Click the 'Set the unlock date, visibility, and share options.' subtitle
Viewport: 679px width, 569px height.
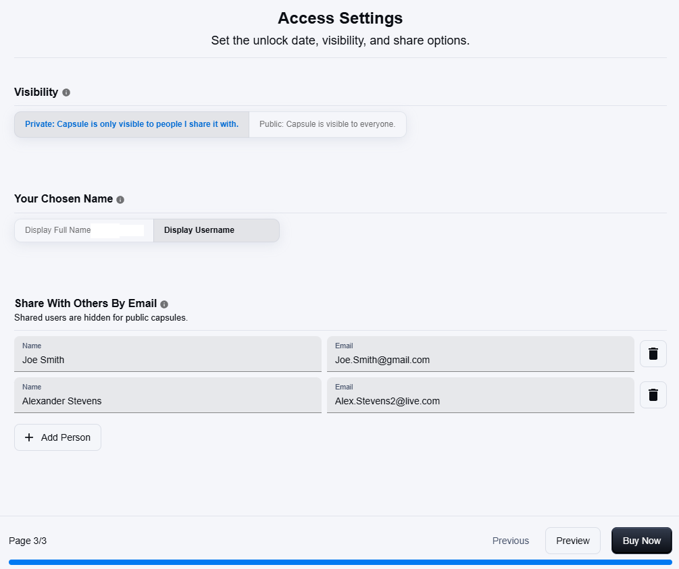point(341,40)
